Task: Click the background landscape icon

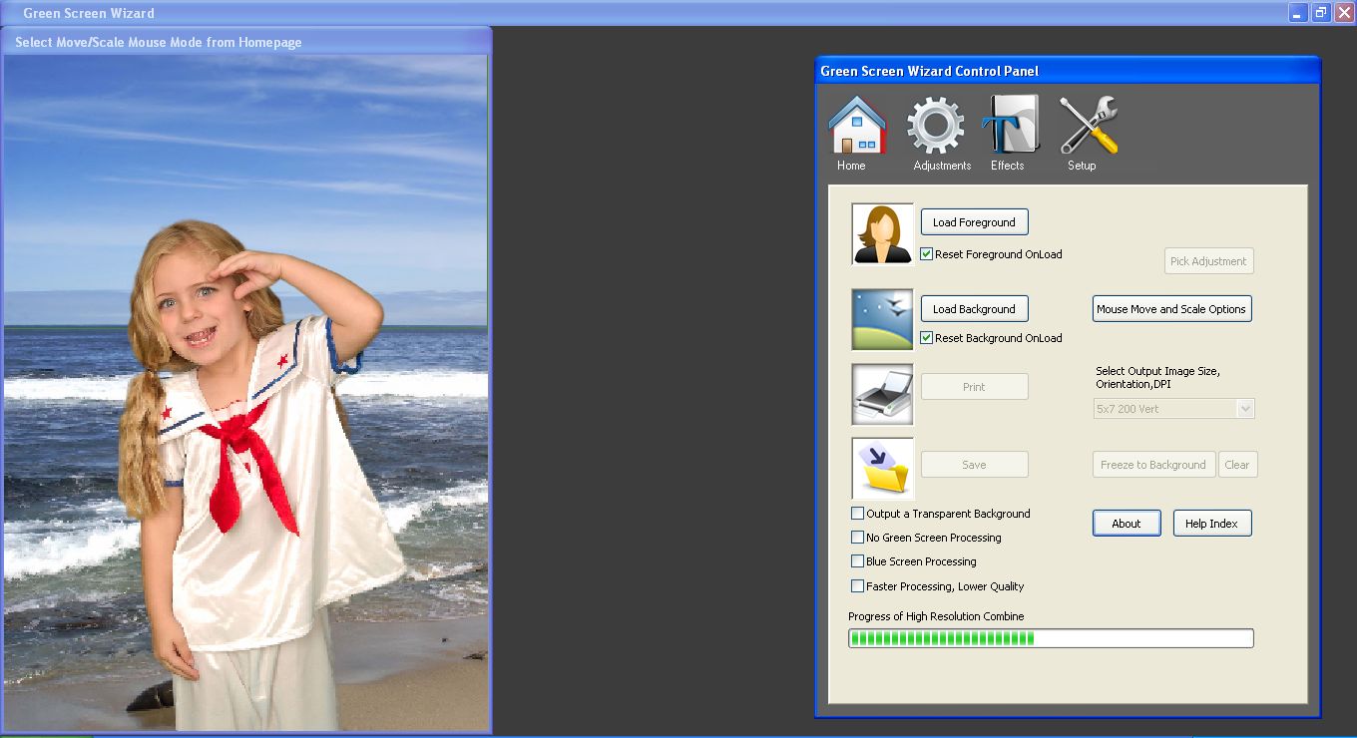Action: [883, 320]
